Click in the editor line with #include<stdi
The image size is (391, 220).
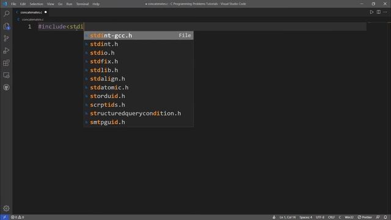point(202,26)
